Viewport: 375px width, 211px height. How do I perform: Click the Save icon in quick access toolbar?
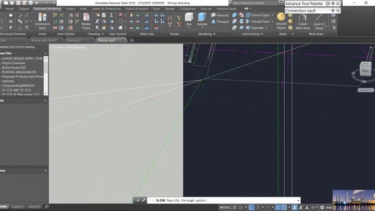[x=18, y=3]
